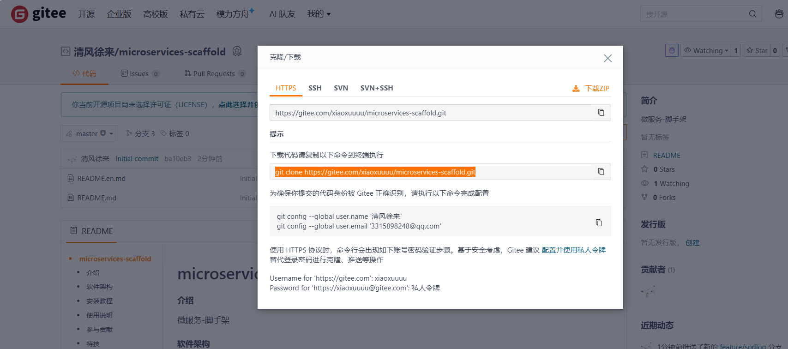Download the repository as ZIP

point(591,88)
